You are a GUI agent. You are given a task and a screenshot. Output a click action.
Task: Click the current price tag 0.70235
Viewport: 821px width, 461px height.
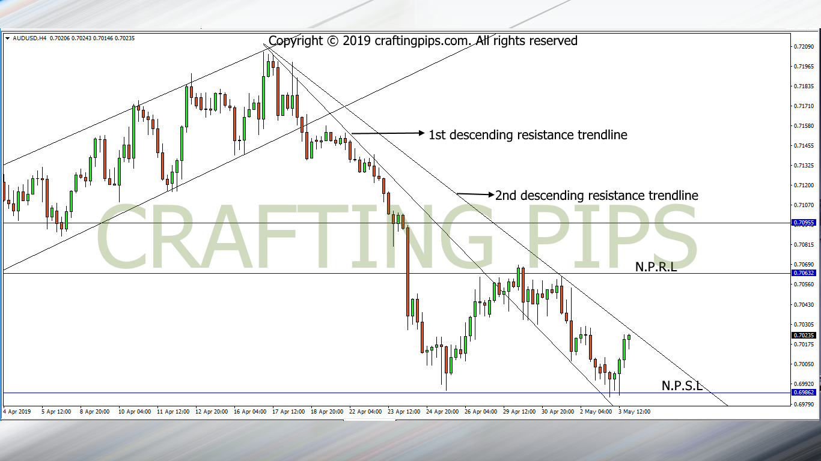[x=804, y=336]
